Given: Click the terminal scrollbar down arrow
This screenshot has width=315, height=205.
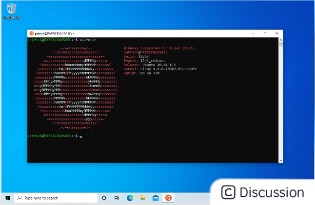Looking at the screenshot, I should pyautogui.click(x=281, y=160).
